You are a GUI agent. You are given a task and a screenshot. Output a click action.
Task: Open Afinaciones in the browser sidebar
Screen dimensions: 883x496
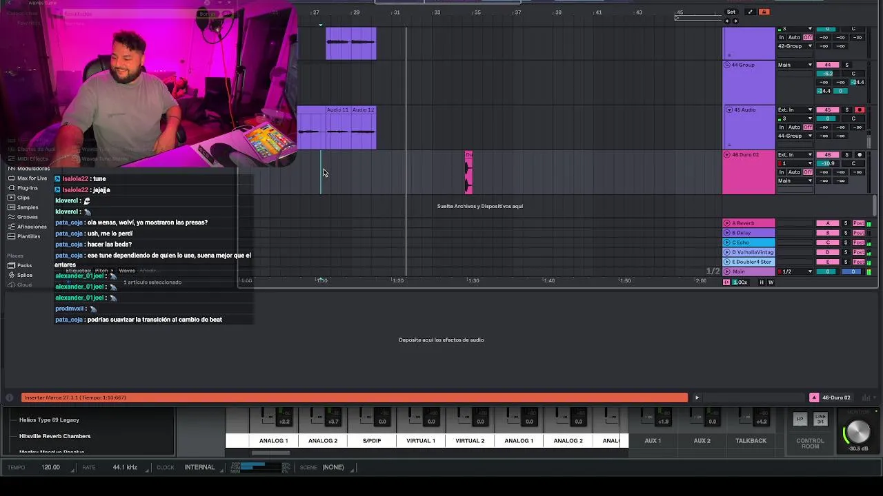(32, 227)
